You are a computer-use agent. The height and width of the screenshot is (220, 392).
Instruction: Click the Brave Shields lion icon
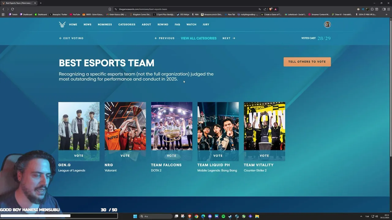[x=270, y=9]
